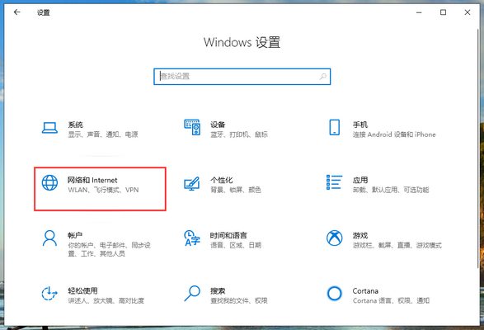
Task: Select the 个性化 category title
Action: point(221,180)
